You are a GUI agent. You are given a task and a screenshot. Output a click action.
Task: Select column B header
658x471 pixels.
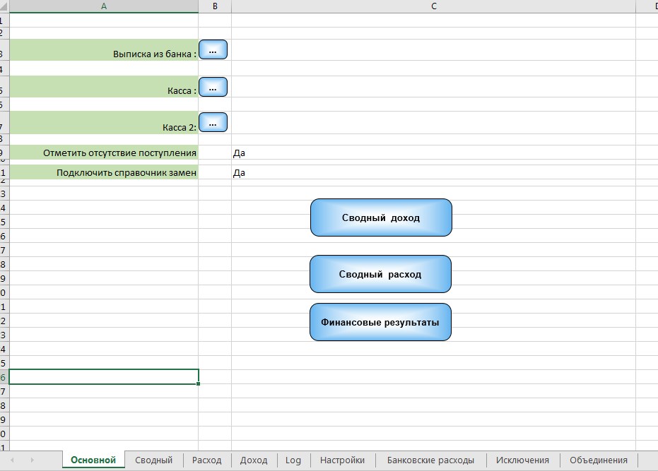click(215, 6)
